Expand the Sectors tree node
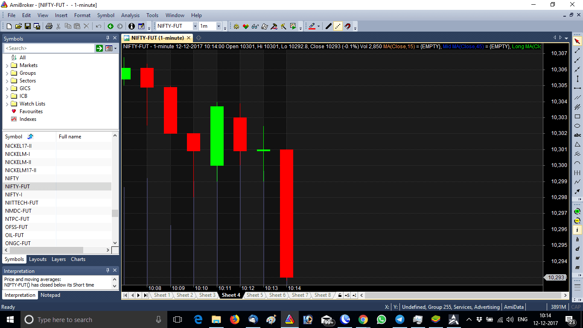 point(7,81)
